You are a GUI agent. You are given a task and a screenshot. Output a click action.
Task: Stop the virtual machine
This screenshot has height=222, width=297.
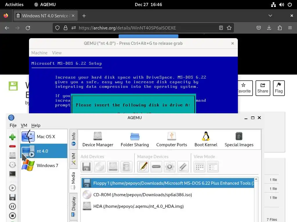(12, 216)
